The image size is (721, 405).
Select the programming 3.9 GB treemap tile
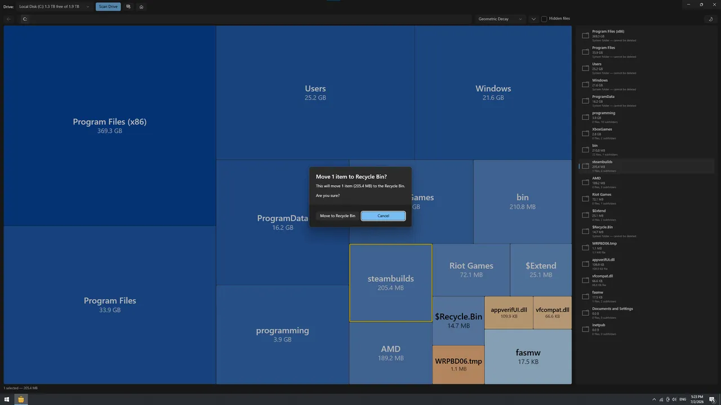(x=282, y=335)
